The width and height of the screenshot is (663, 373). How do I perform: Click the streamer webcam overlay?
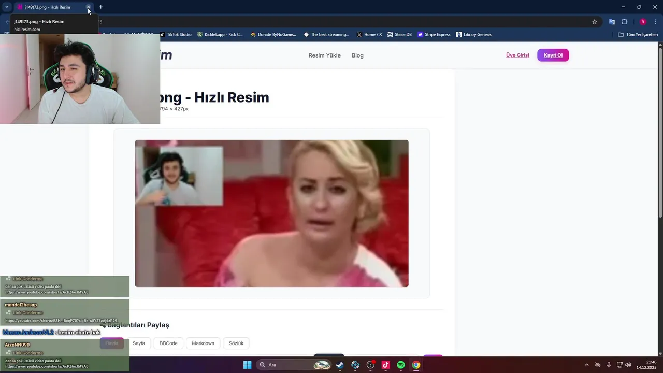tap(80, 79)
